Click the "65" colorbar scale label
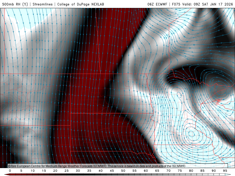 click(157, 171)
